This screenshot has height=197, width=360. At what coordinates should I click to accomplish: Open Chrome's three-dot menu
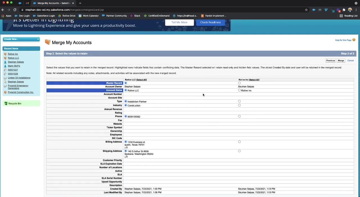coord(356,10)
